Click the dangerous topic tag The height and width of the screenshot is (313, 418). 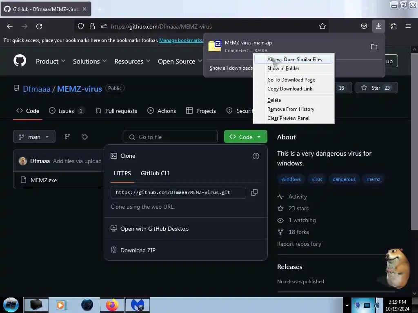click(x=344, y=179)
